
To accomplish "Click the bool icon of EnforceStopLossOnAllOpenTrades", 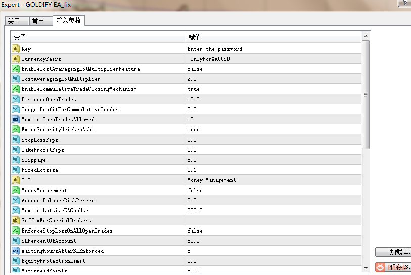I will pos(16,231).
